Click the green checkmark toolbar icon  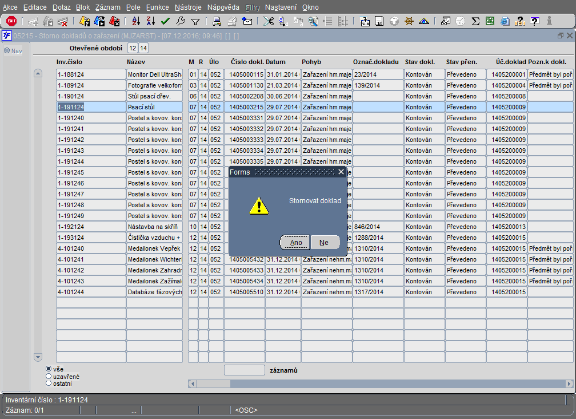165,21
